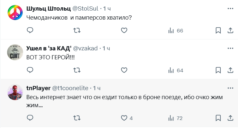Open tnPlayer's display name link
238x128 pixels.
[x=39, y=88]
